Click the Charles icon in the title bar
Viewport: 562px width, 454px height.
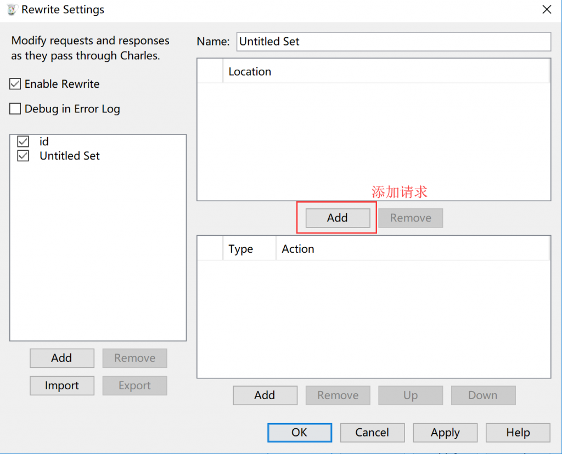click(x=12, y=10)
